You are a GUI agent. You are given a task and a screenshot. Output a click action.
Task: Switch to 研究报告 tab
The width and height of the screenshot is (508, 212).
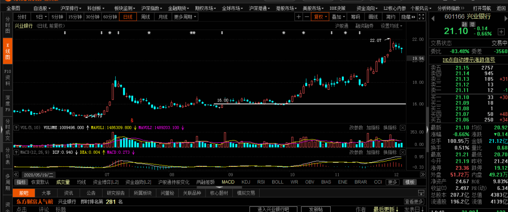click(x=116, y=193)
